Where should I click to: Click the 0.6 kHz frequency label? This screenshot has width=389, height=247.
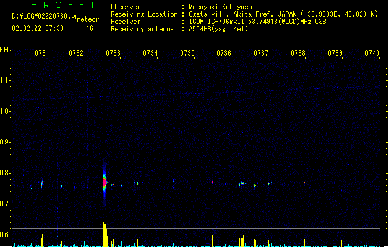(x=5, y=235)
